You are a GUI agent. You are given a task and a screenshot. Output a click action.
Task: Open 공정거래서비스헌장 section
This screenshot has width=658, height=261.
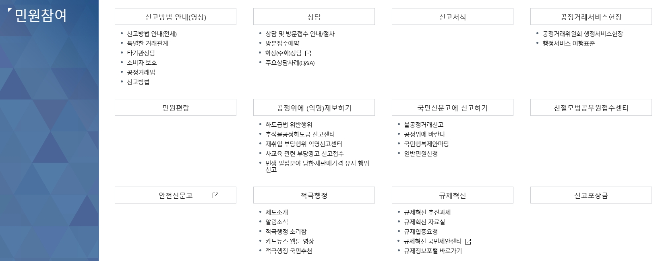coord(591,16)
